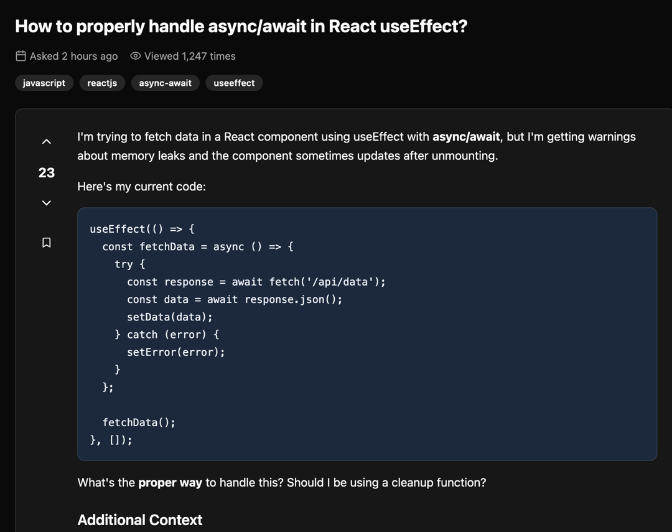Click the 'await response.json()' code line
The width and height of the screenshot is (672, 532).
(235, 299)
